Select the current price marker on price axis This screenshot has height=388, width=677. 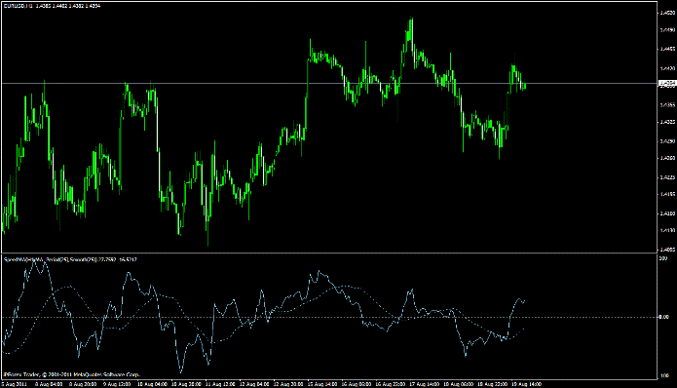click(x=667, y=83)
